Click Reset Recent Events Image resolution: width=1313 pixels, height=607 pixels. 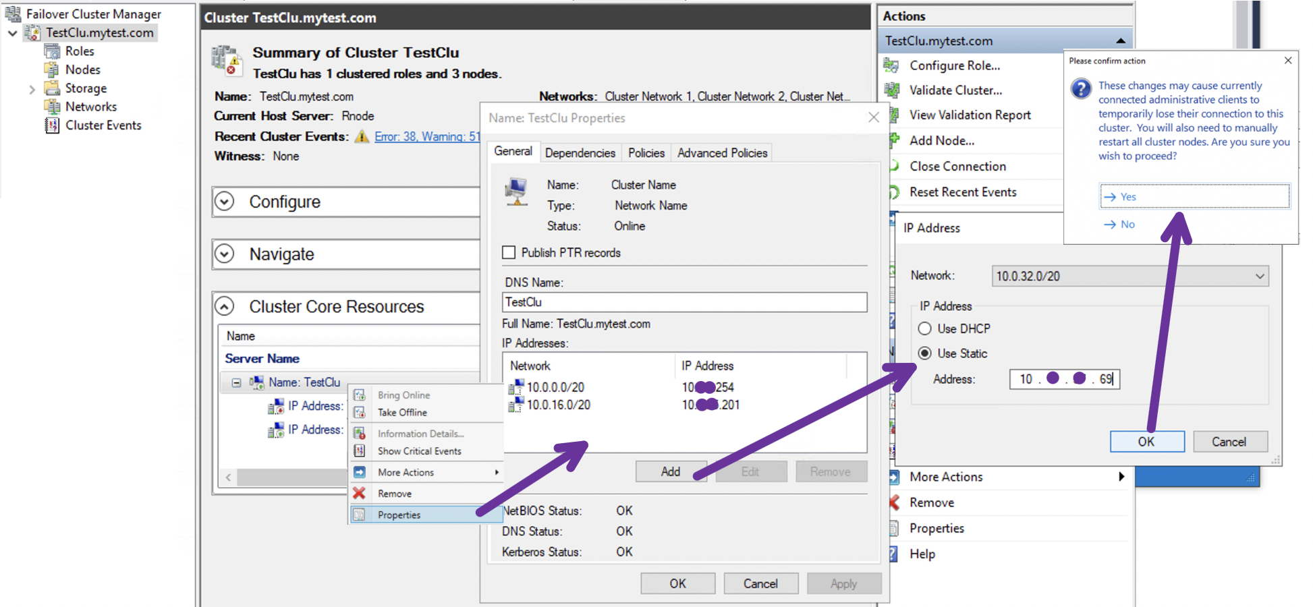(961, 192)
